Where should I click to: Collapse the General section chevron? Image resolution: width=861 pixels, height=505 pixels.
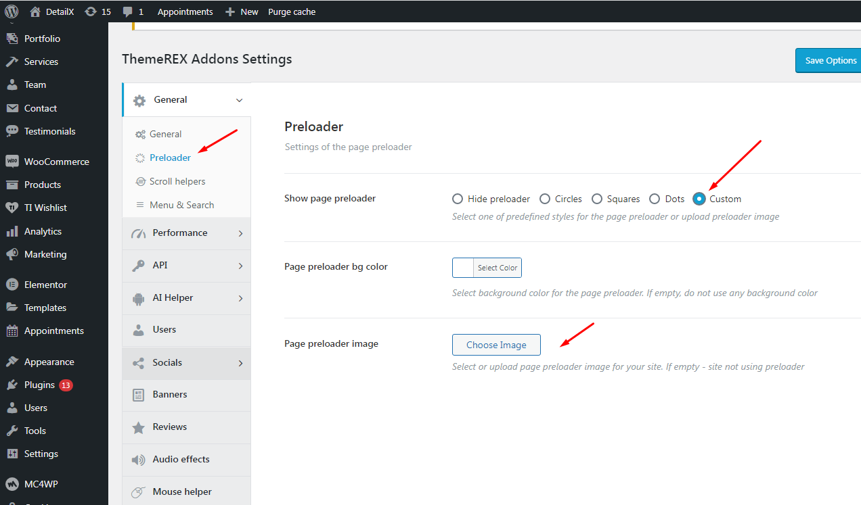239,100
